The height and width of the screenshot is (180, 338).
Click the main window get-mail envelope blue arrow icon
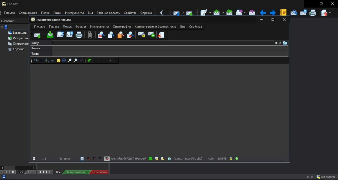click(177, 13)
